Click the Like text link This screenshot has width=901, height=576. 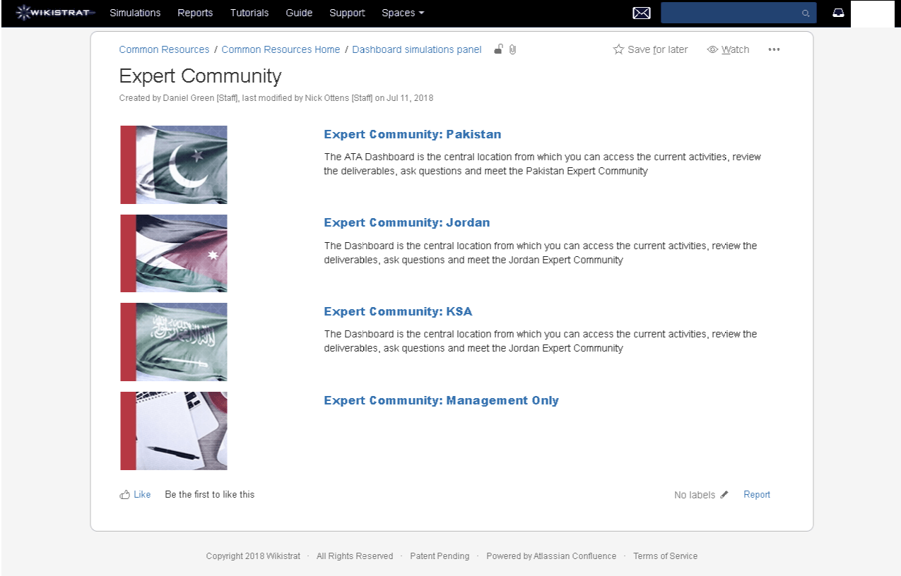click(x=142, y=494)
